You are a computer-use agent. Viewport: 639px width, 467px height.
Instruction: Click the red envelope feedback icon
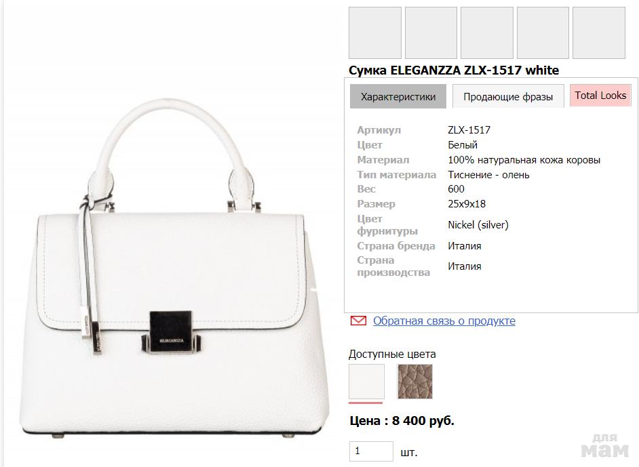(x=358, y=321)
